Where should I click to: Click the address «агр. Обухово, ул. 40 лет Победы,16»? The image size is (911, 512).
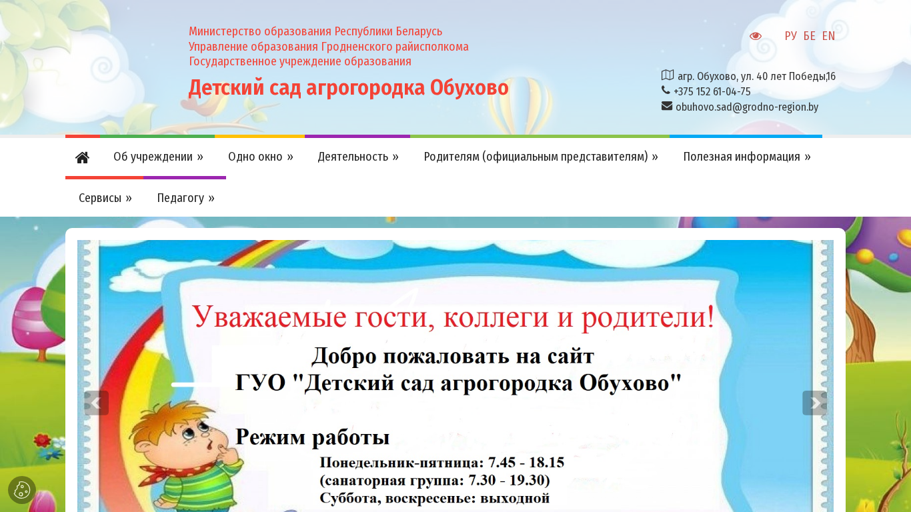(756, 76)
